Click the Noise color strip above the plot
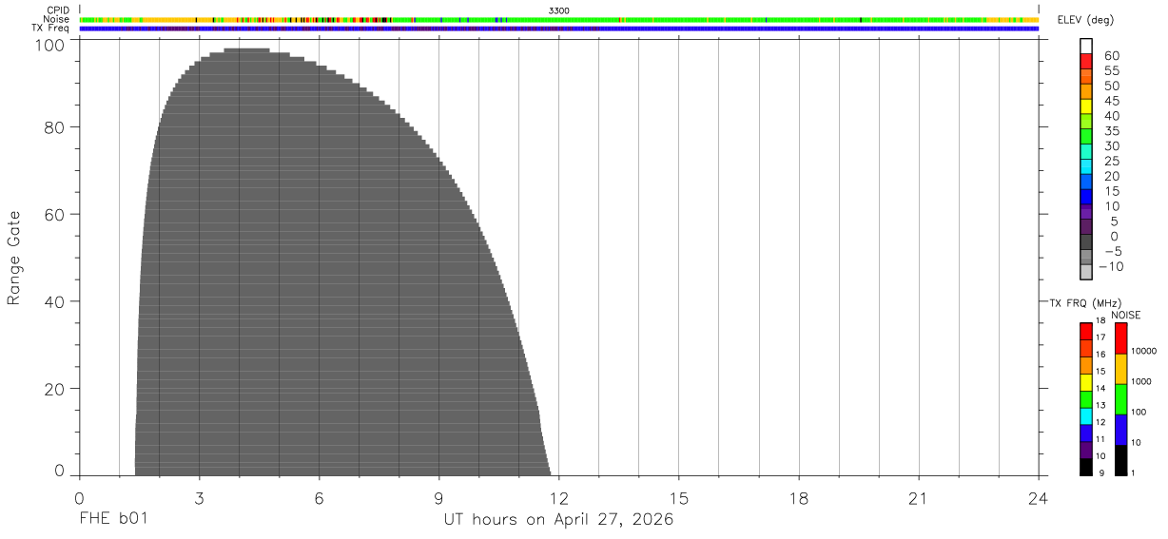The height and width of the screenshot is (539, 1168). pyautogui.click(x=559, y=19)
